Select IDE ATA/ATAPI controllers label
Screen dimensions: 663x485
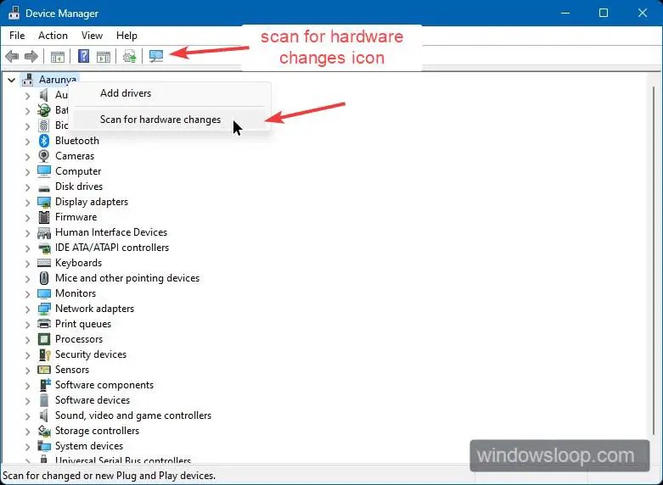[112, 248]
